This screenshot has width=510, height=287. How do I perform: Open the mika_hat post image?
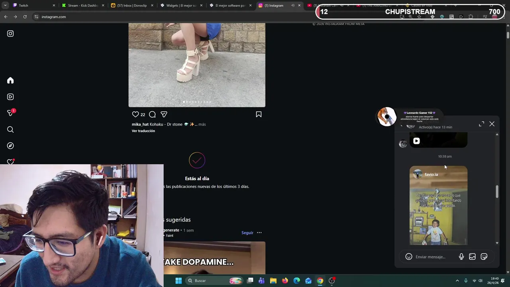pos(197,65)
